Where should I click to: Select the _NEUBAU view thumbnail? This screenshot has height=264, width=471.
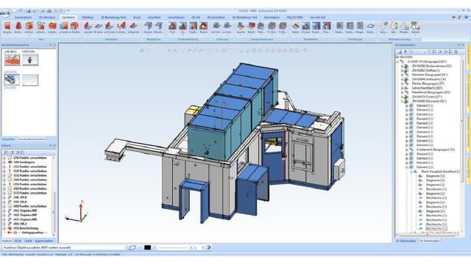tap(12, 59)
